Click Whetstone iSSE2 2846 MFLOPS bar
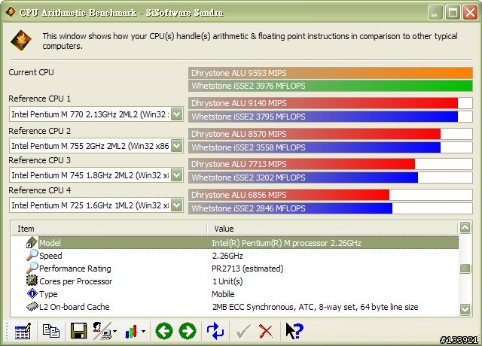The width and height of the screenshot is (482, 346). click(x=331, y=208)
